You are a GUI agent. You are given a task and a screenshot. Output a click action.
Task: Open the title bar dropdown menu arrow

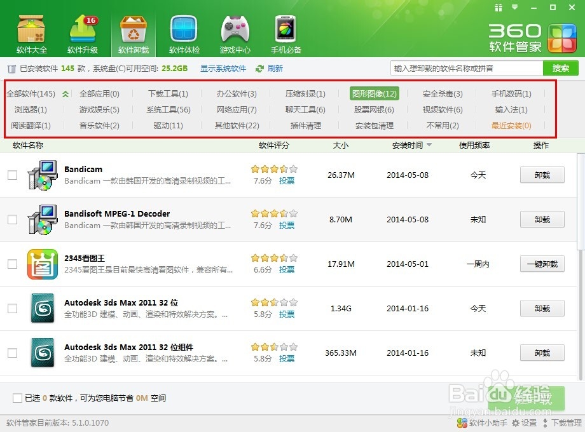point(515,7)
